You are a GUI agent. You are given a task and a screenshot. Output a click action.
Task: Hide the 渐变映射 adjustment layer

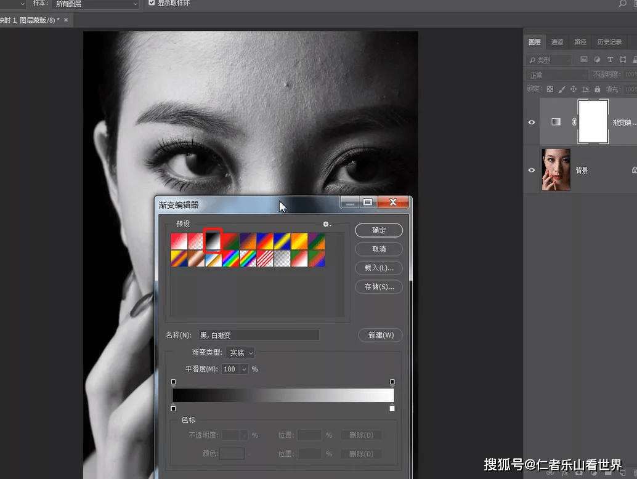pyautogui.click(x=532, y=122)
